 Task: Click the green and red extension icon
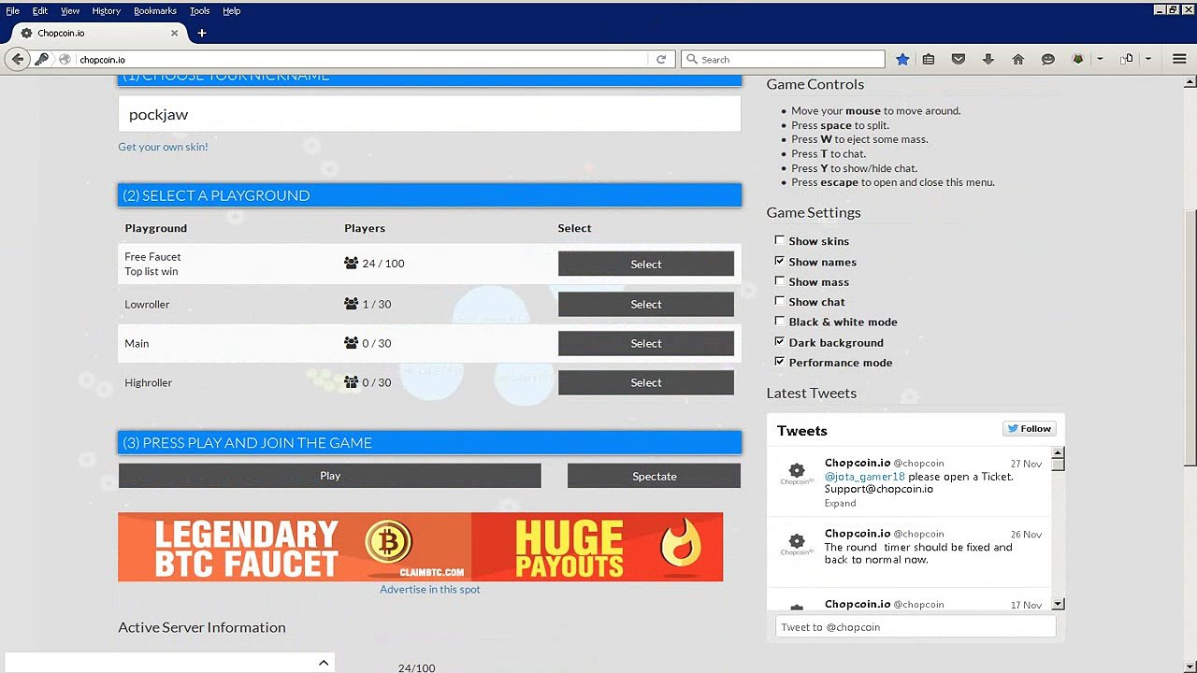[x=1078, y=59]
